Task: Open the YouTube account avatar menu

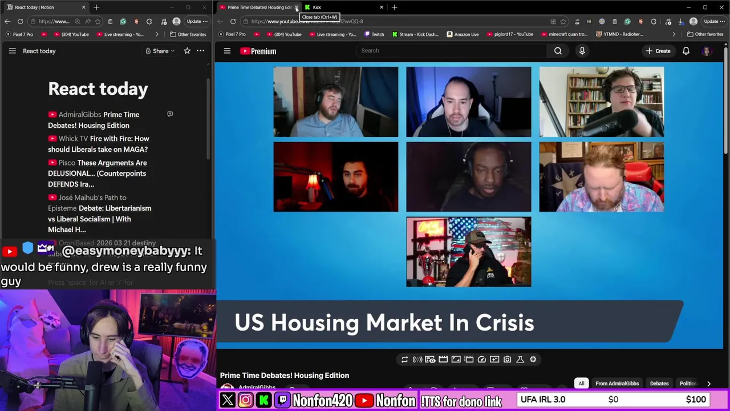Action: pos(707,51)
